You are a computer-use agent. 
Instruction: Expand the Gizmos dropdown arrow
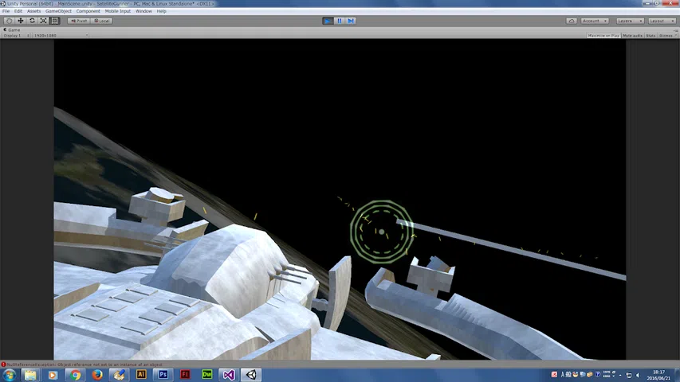[676, 36]
